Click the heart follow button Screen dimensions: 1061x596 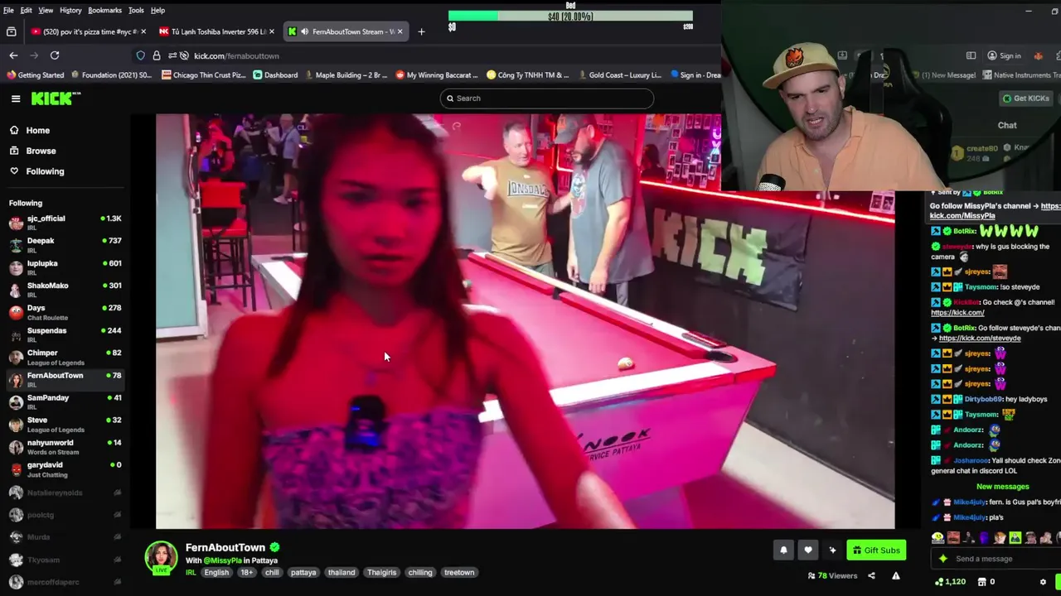(x=808, y=550)
